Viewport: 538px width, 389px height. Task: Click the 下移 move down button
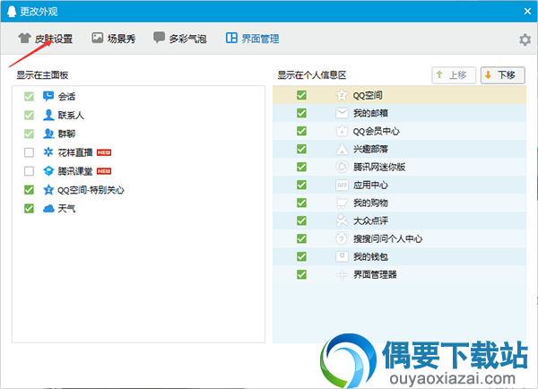click(503, 75)
